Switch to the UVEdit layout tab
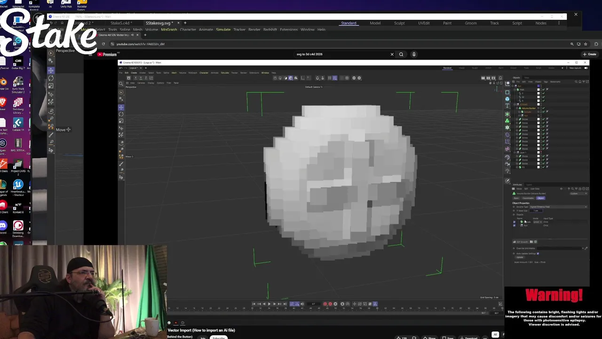 pos(424,23)
